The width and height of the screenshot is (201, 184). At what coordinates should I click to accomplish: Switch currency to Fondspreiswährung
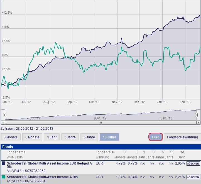click(x=182, y=137)
